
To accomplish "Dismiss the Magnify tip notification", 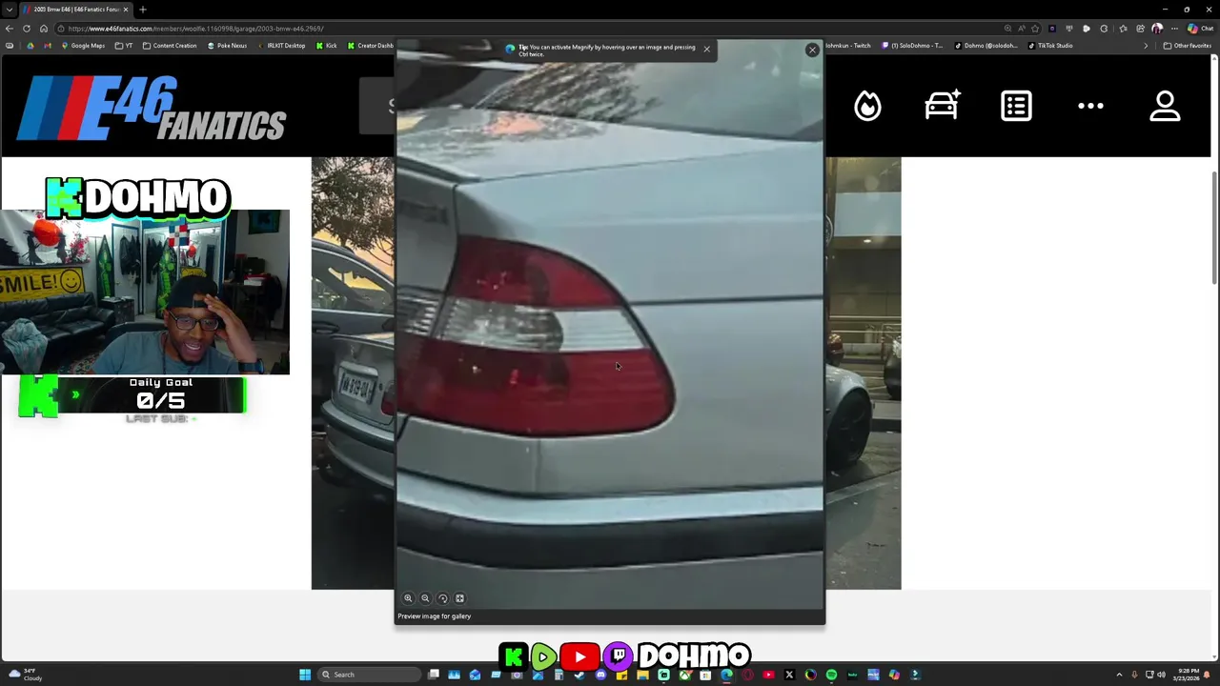I will click(706, 49).
